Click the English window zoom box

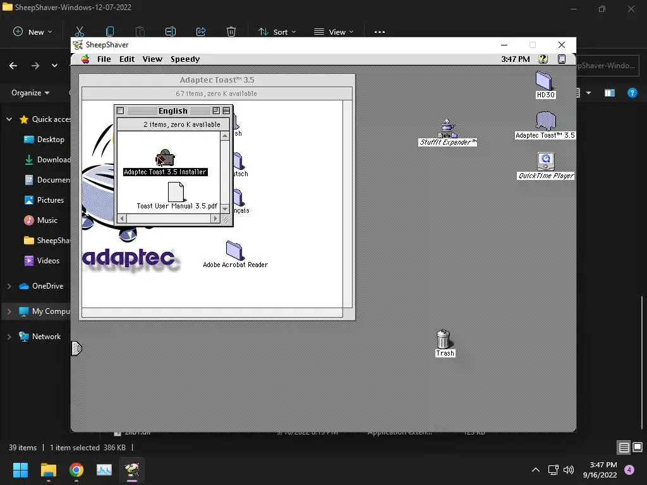coord(216,111)
